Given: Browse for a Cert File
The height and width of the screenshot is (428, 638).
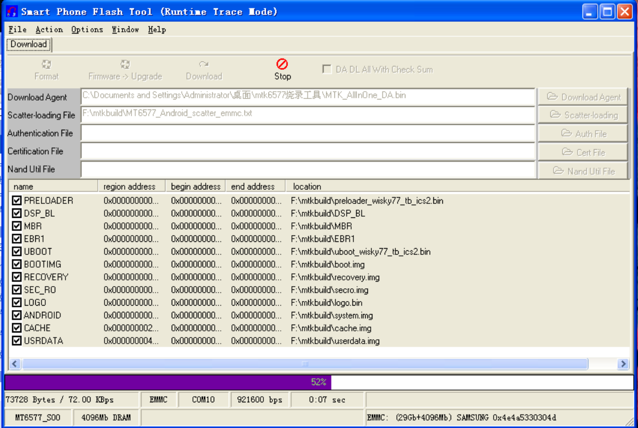Looking at the screenshot, I should tap(583, 152).
